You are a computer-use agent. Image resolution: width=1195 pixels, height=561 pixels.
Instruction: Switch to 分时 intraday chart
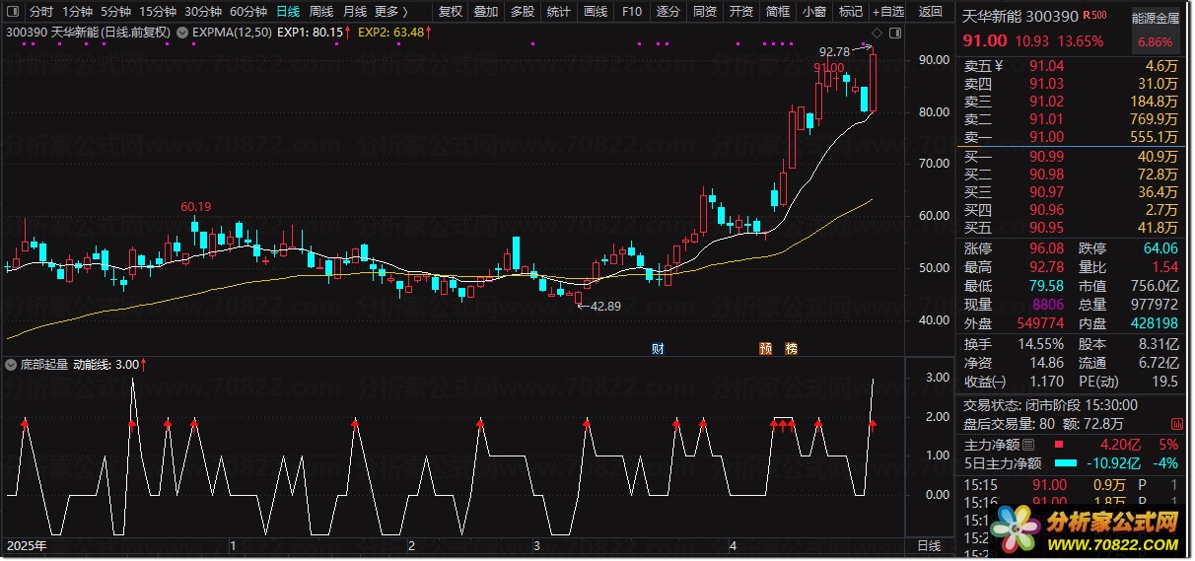pos(41,12)
